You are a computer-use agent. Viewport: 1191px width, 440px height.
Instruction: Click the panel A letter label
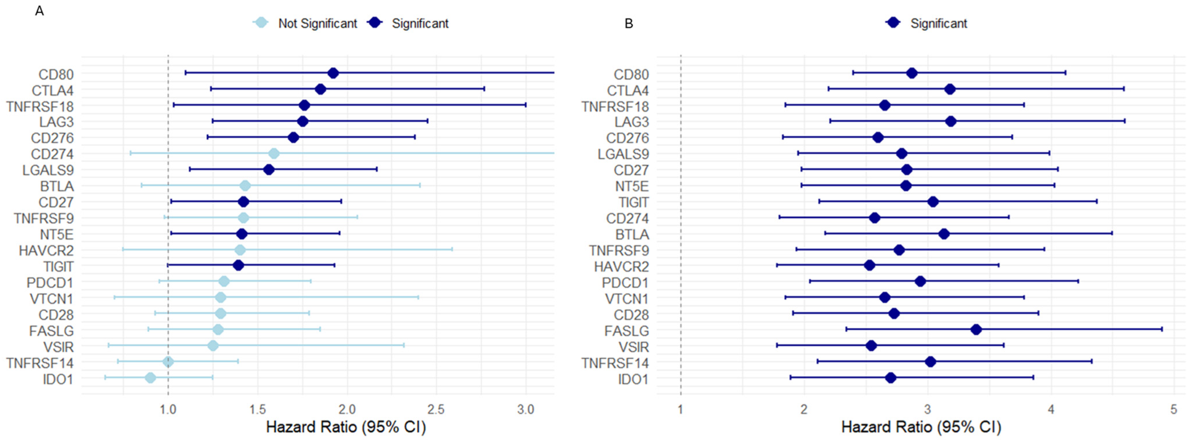[x=39, y=11]
